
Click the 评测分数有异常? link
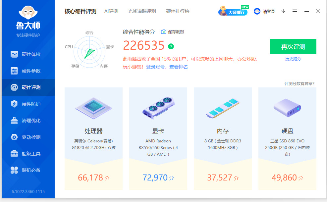(x=300, y=83)
